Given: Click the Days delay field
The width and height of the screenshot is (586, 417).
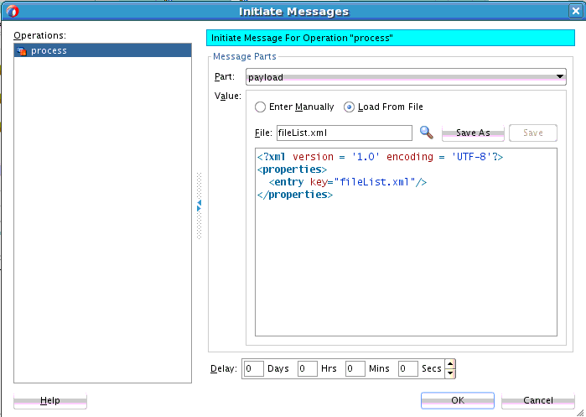Looking at the screenshot, I should pos(254,368).
